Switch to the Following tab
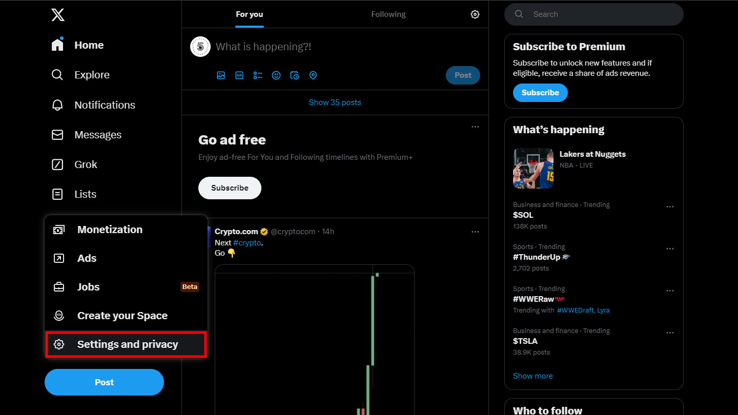The width and height of the screenshot is (738, 415). tap(388, 14)
